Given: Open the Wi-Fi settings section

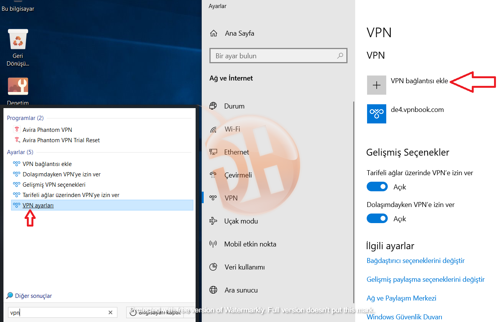Looking at the screenshot, I should tap(232, 129).
